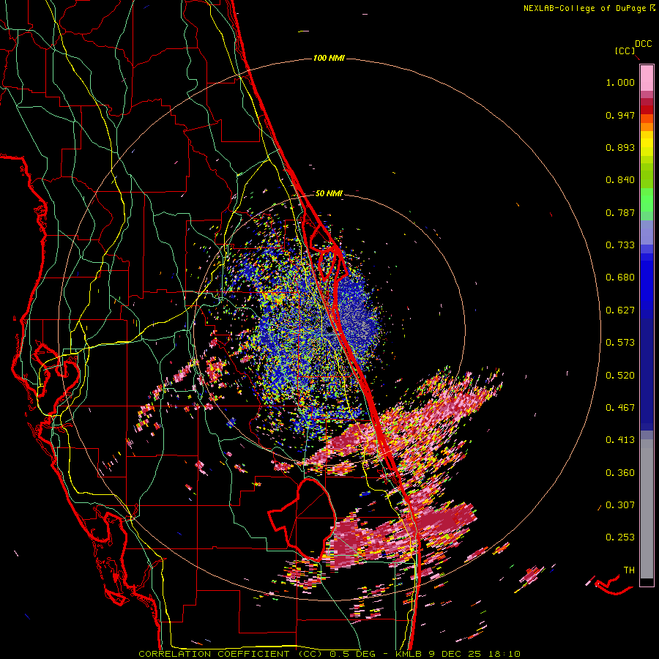Screen dimensions: 659x659
Task: Click the 0.467 legend value
Action: coord(620,408)
